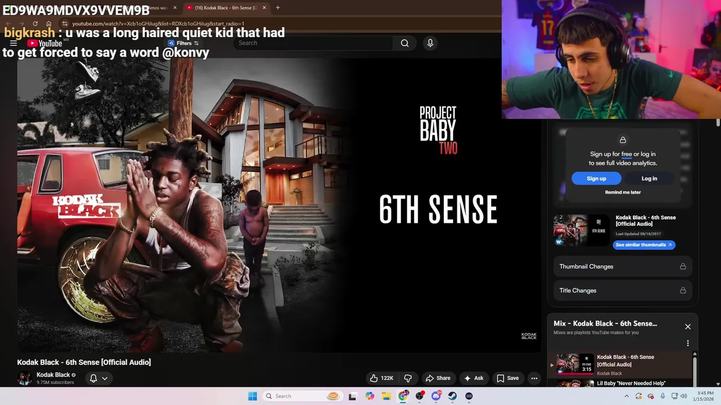721x405 pixels.
Task: Open File Explorer from the taskbar
Action: 386,396
